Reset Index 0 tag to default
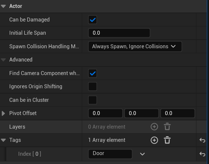The width and height of the screenshot is (209, 164). tap(202, 154)
